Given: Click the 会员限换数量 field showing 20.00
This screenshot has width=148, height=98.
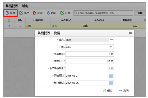Looking at the screenshot, I should click(x=90, y=68).
